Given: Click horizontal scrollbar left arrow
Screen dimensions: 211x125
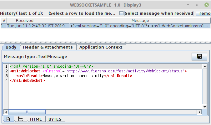Looking at the screenshot, I should [6, 112].
